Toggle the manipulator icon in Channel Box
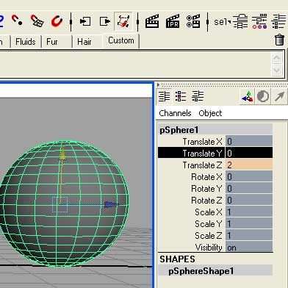The width and height of the screenshot is (288, 288). point(247,96)
